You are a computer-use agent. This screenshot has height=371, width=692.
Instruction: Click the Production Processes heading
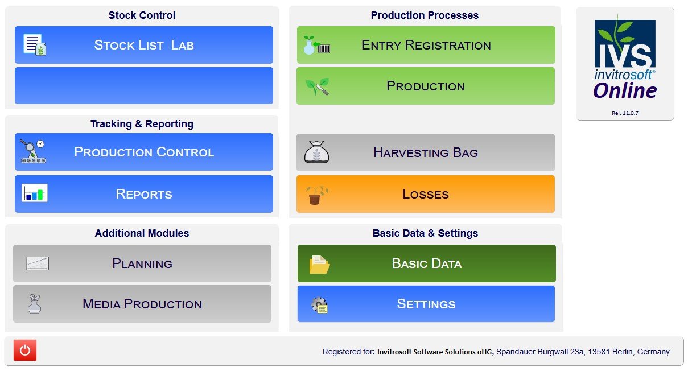tap(425, 15)
